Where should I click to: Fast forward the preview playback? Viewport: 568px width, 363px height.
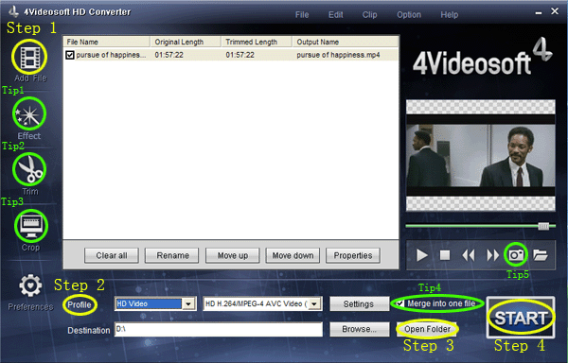[492, 255]
